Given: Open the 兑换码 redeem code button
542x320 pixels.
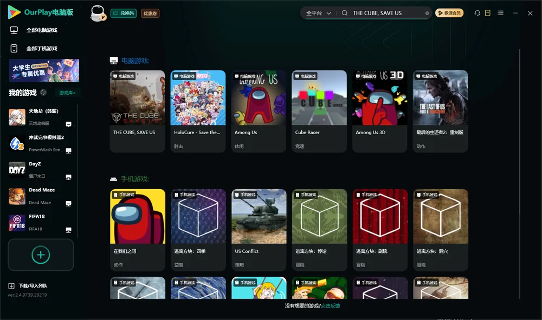Looking at the screenshot, I should click(124, 14).
